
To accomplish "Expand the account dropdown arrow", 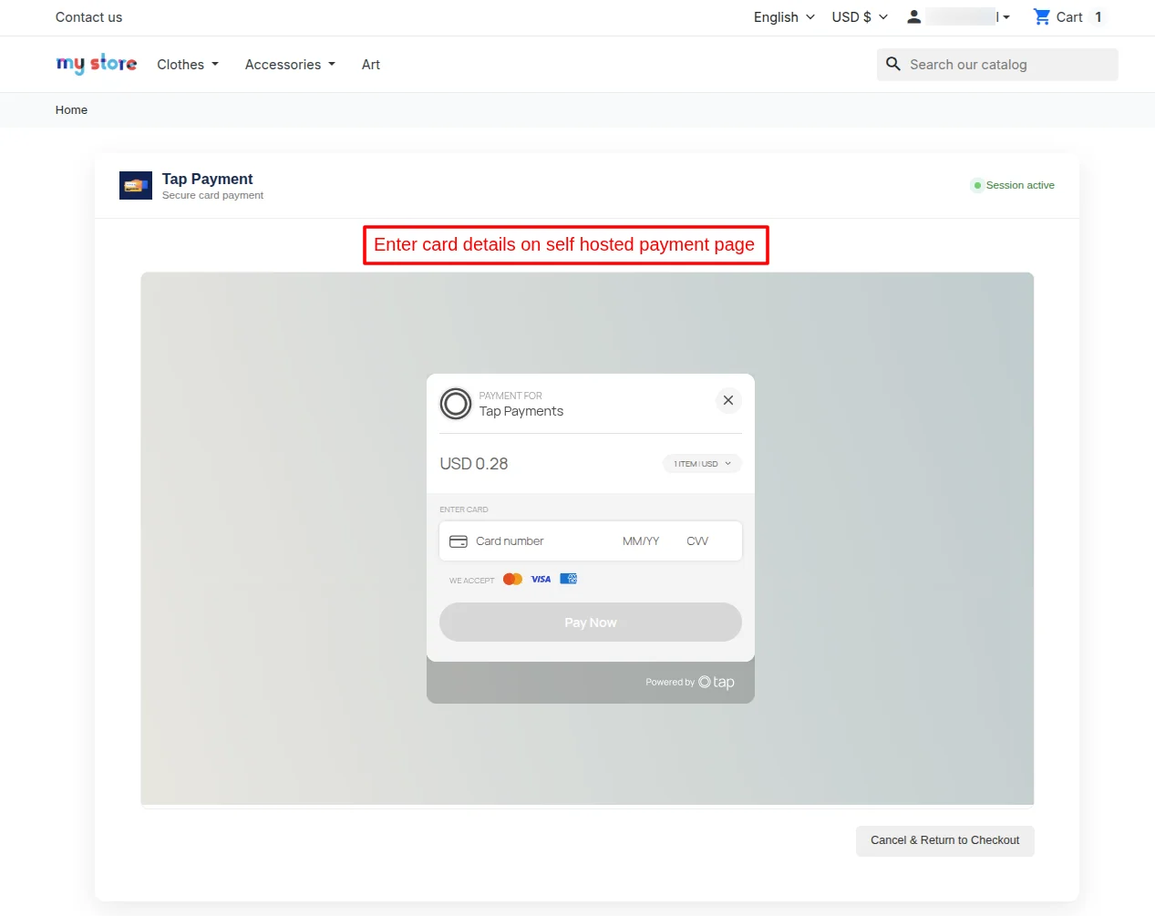I will coord(1006,17).
